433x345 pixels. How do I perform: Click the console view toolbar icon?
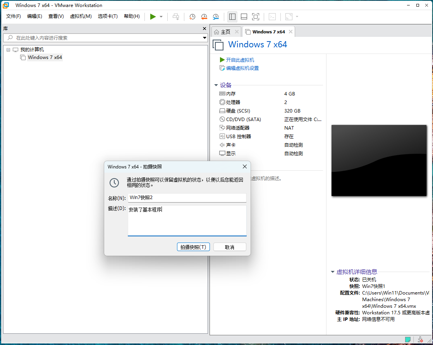pos(272,17)
